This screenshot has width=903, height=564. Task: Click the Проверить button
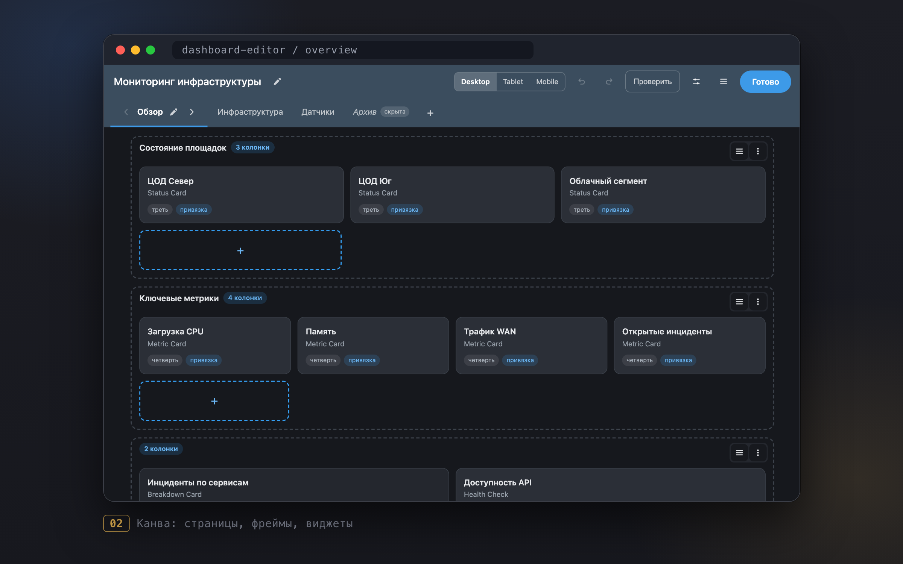pos(652,82)
